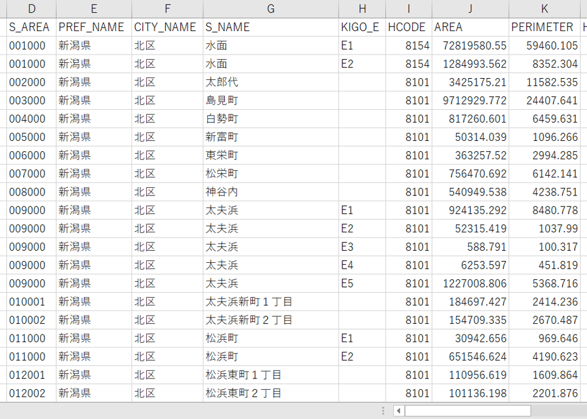This screenshot has height=419, width=587.
Task: Select the S_AREA cell 010002
Action: [x=32, y=320]
